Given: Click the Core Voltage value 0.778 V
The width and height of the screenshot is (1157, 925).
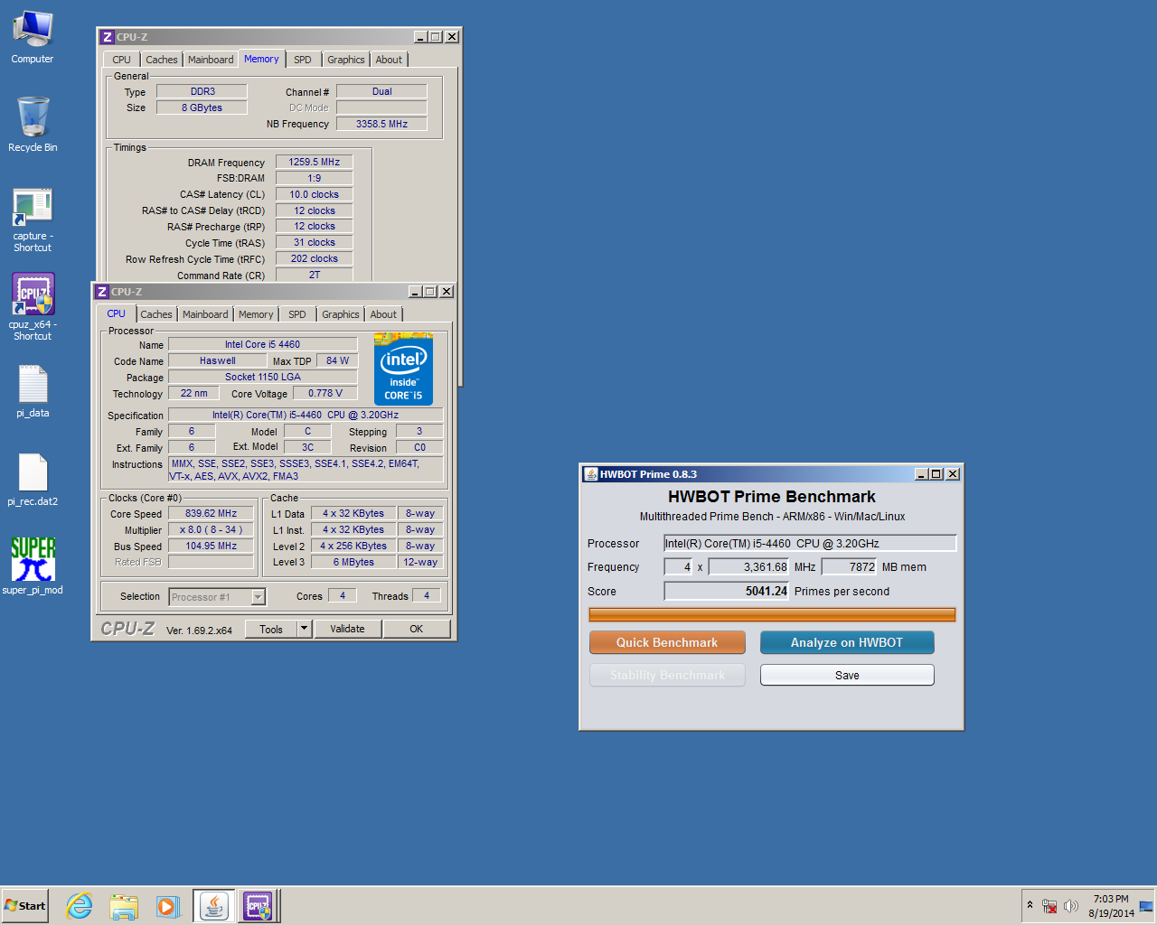Looking at the screenshot, I should [325, 393].
